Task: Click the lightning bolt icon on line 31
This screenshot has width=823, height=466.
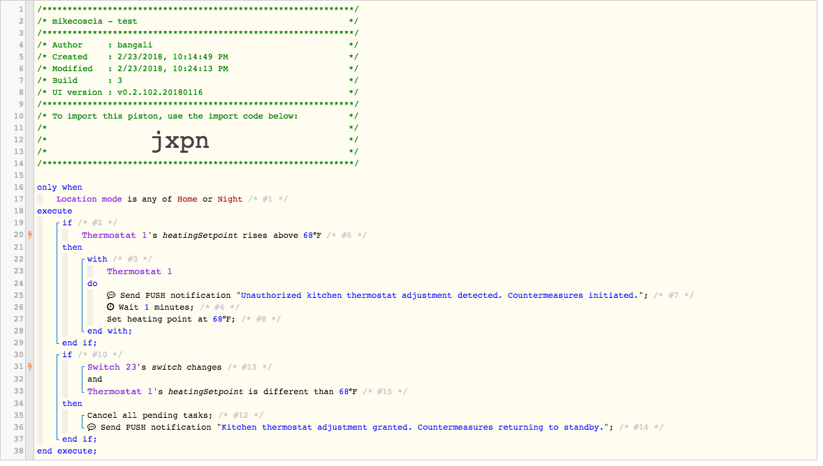Action: [31, 367]
